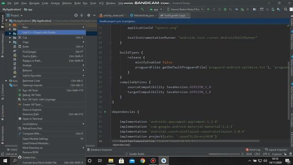This screenshot has width=293, height=165.
Task: Choose Reload from Disk
Action: tap(52, 128)
